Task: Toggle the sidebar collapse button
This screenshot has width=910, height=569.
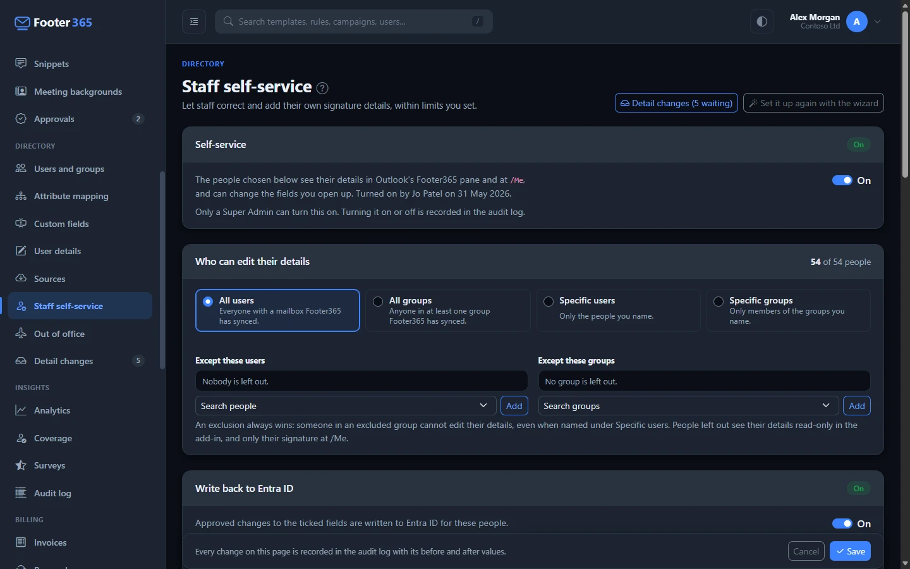Action: pos(194,21)
